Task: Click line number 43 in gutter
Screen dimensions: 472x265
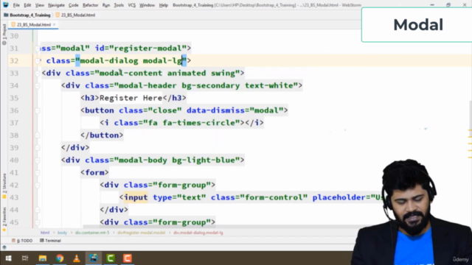Action: click(x=14, y=198)
